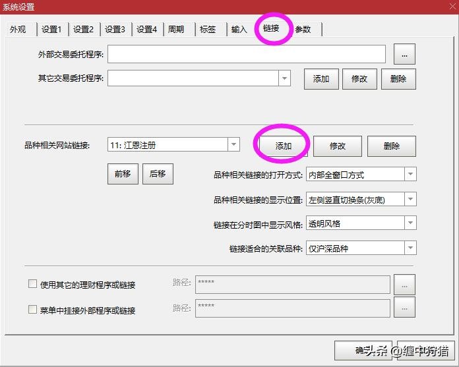
Task: Click the 前移 button
Action: click(x=123, y=174)
